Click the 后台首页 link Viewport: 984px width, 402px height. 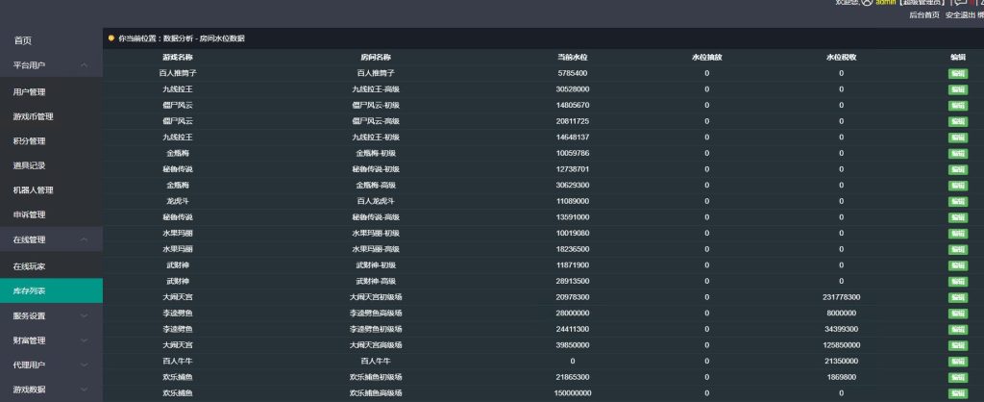click(924, 15)
